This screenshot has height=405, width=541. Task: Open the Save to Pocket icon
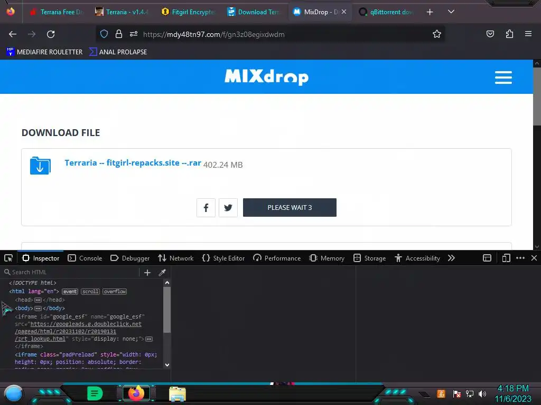[490, 34]
